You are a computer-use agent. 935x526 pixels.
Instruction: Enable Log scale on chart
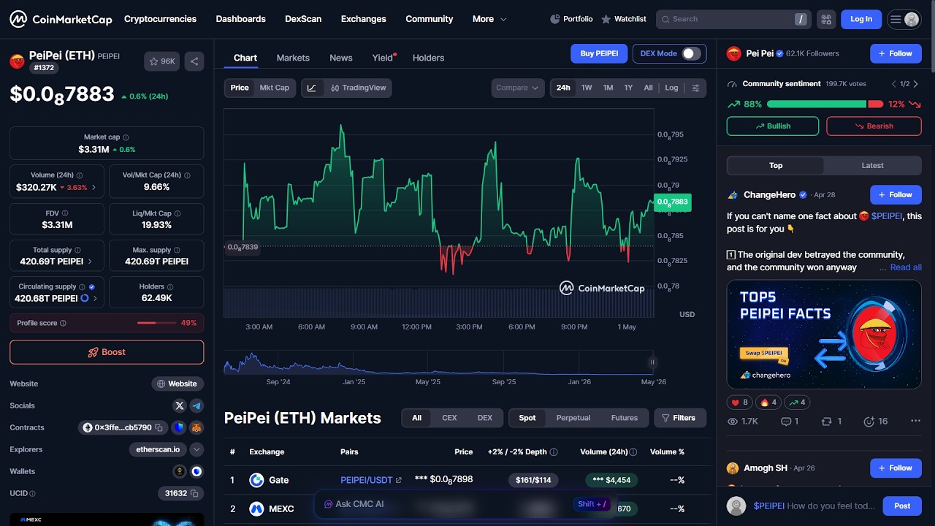(x=671, y=88)
